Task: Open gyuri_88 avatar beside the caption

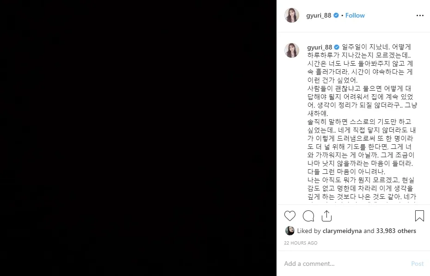Action: coord(292,50)
